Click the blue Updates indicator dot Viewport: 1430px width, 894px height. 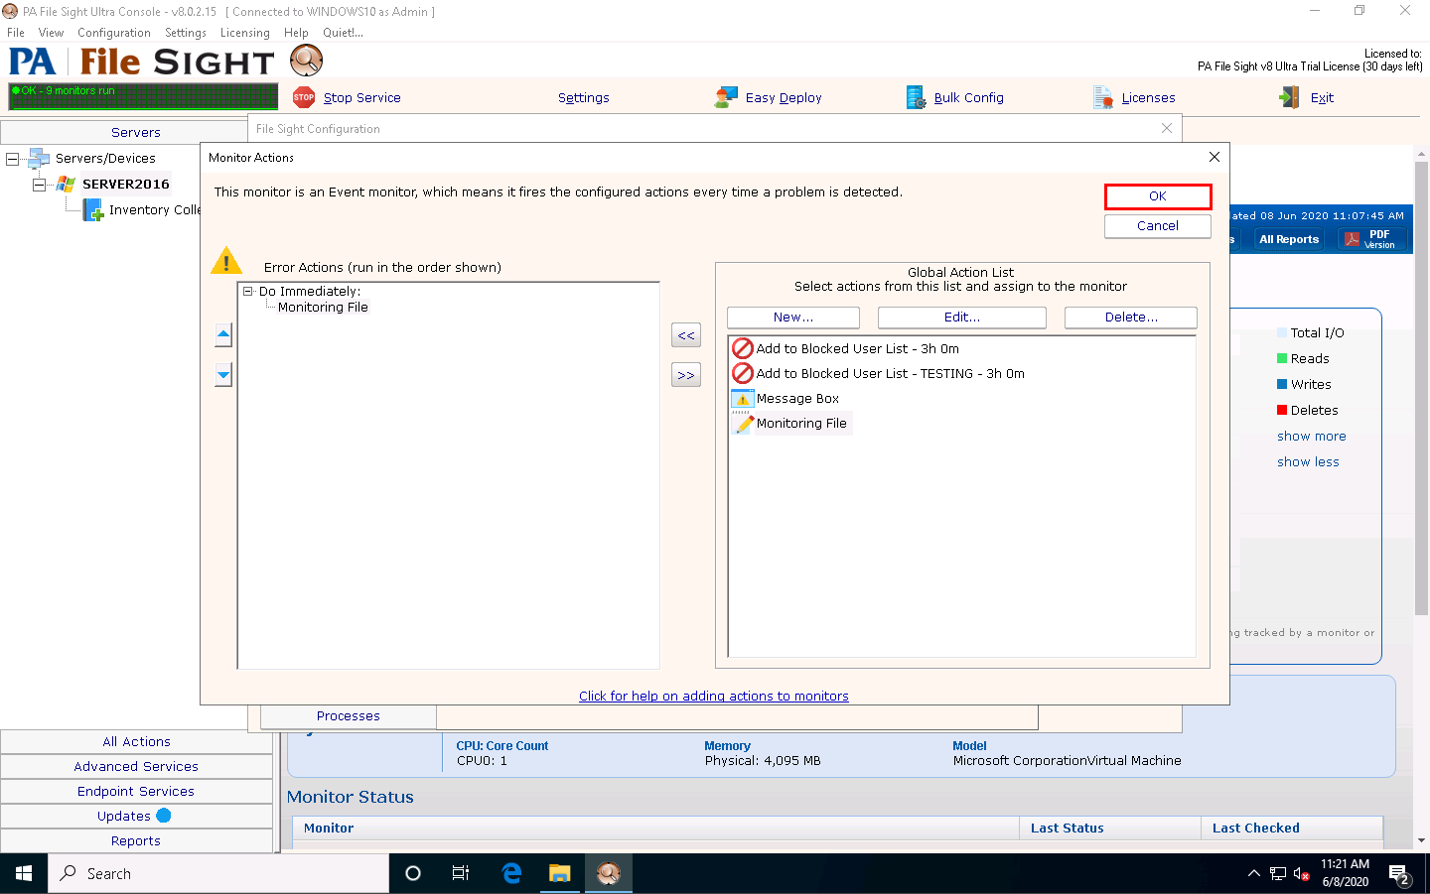tap(164, 816)
